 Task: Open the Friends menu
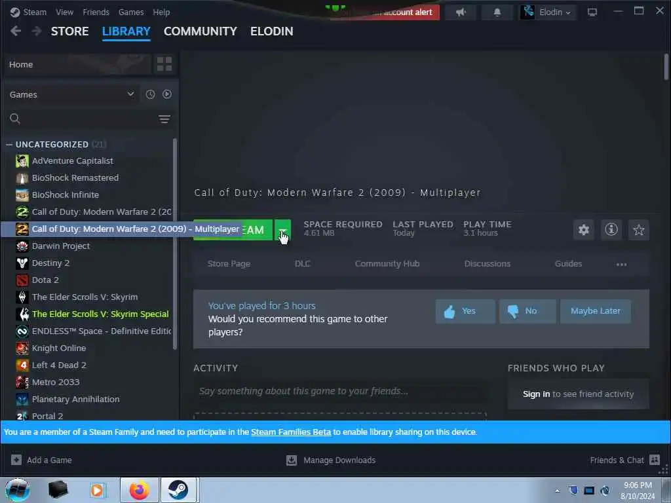(x=96, y=12)
